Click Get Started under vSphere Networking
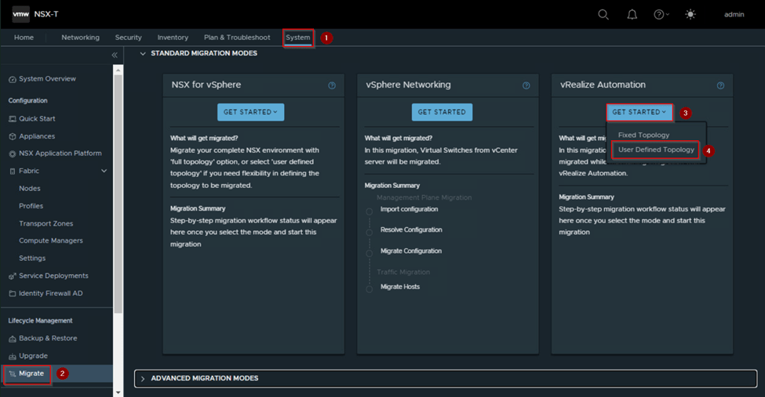765x397 pixels. click(x=442, y=112)
